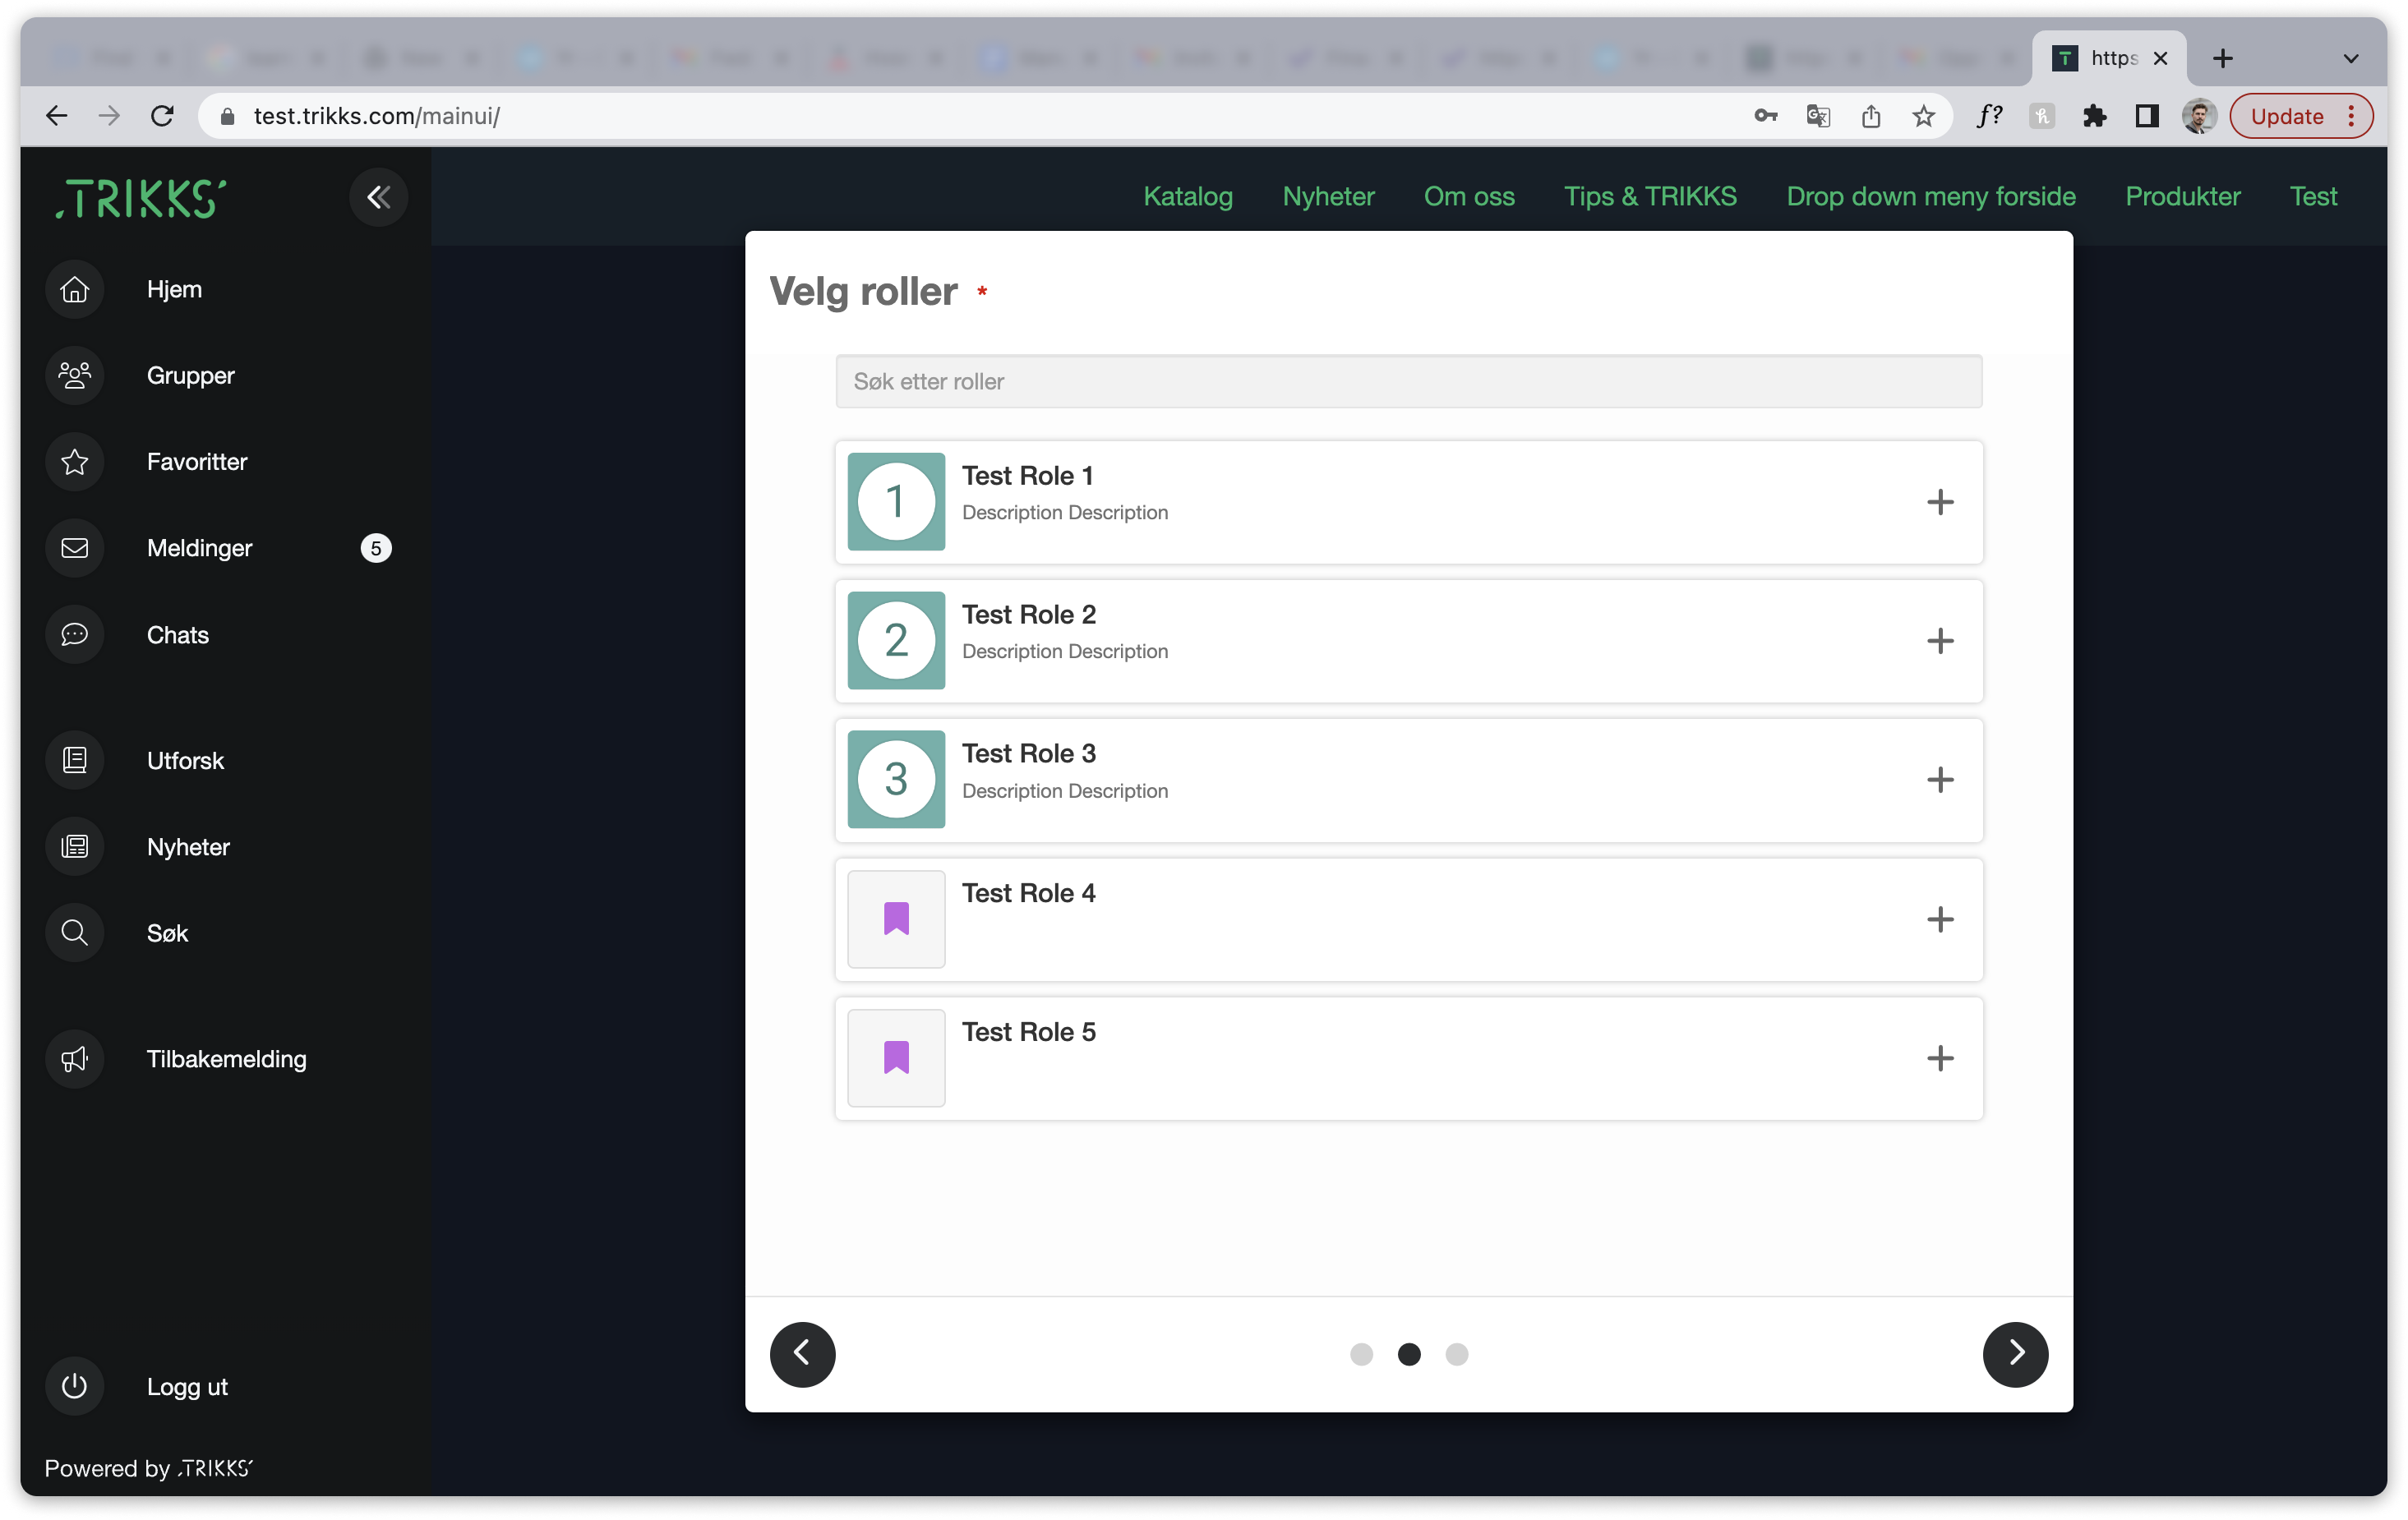Viewport: 2408px width, 1520px height.
Task: Open Tips & TRIKKS menu item
Action: point(1650,196)
